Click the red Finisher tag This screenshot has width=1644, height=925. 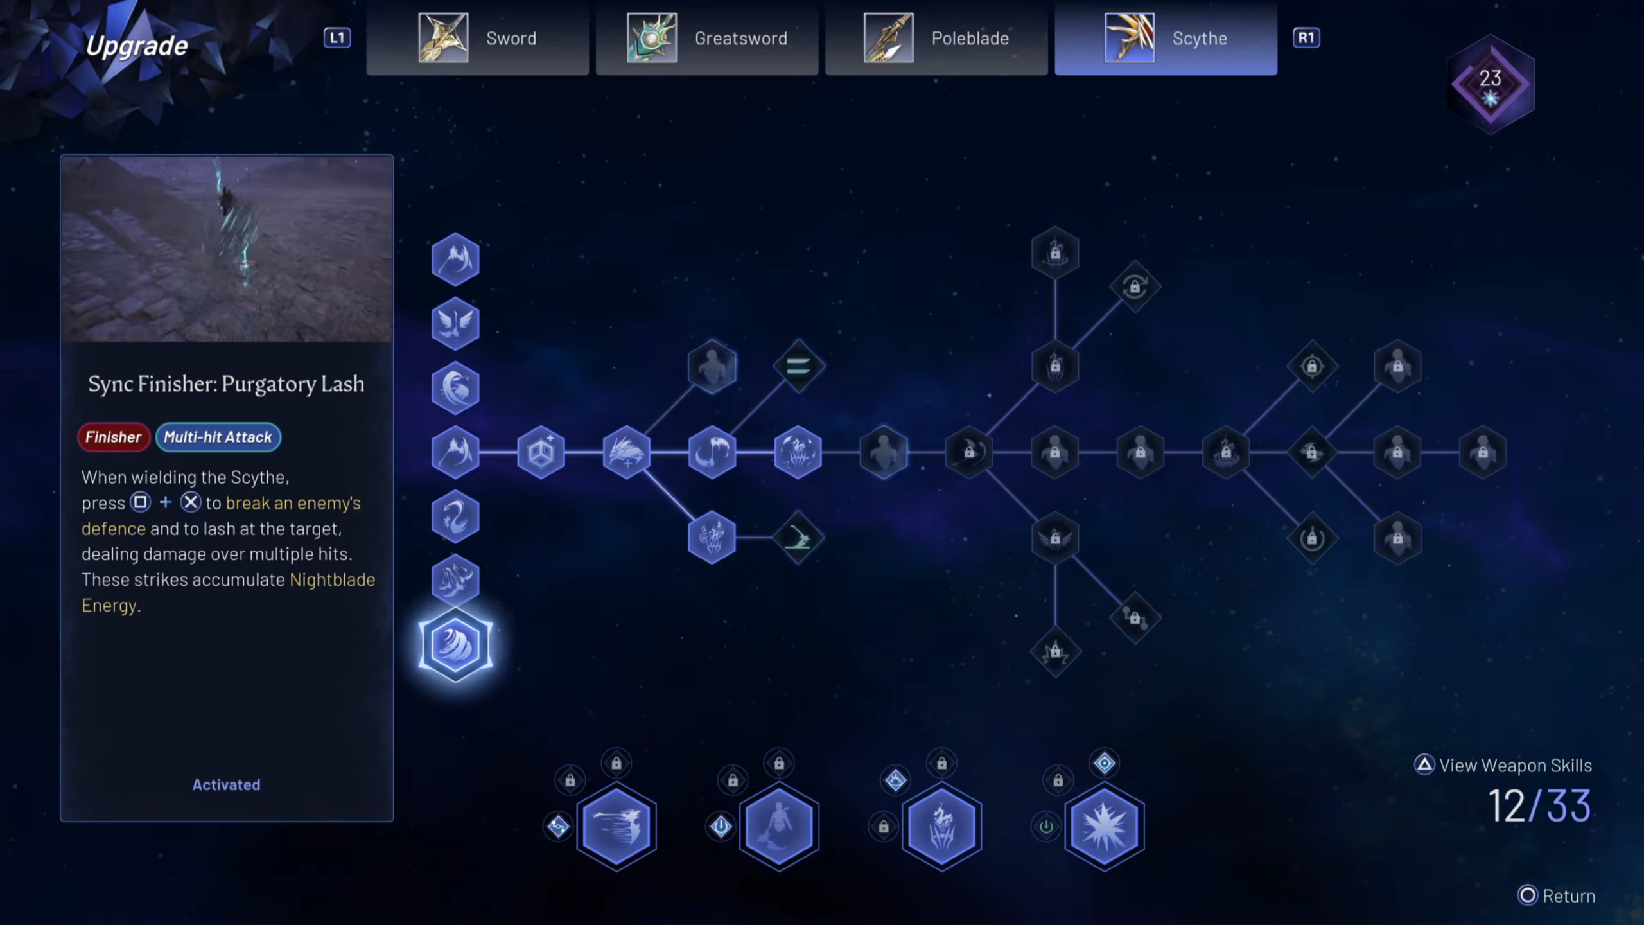point(114,437)
